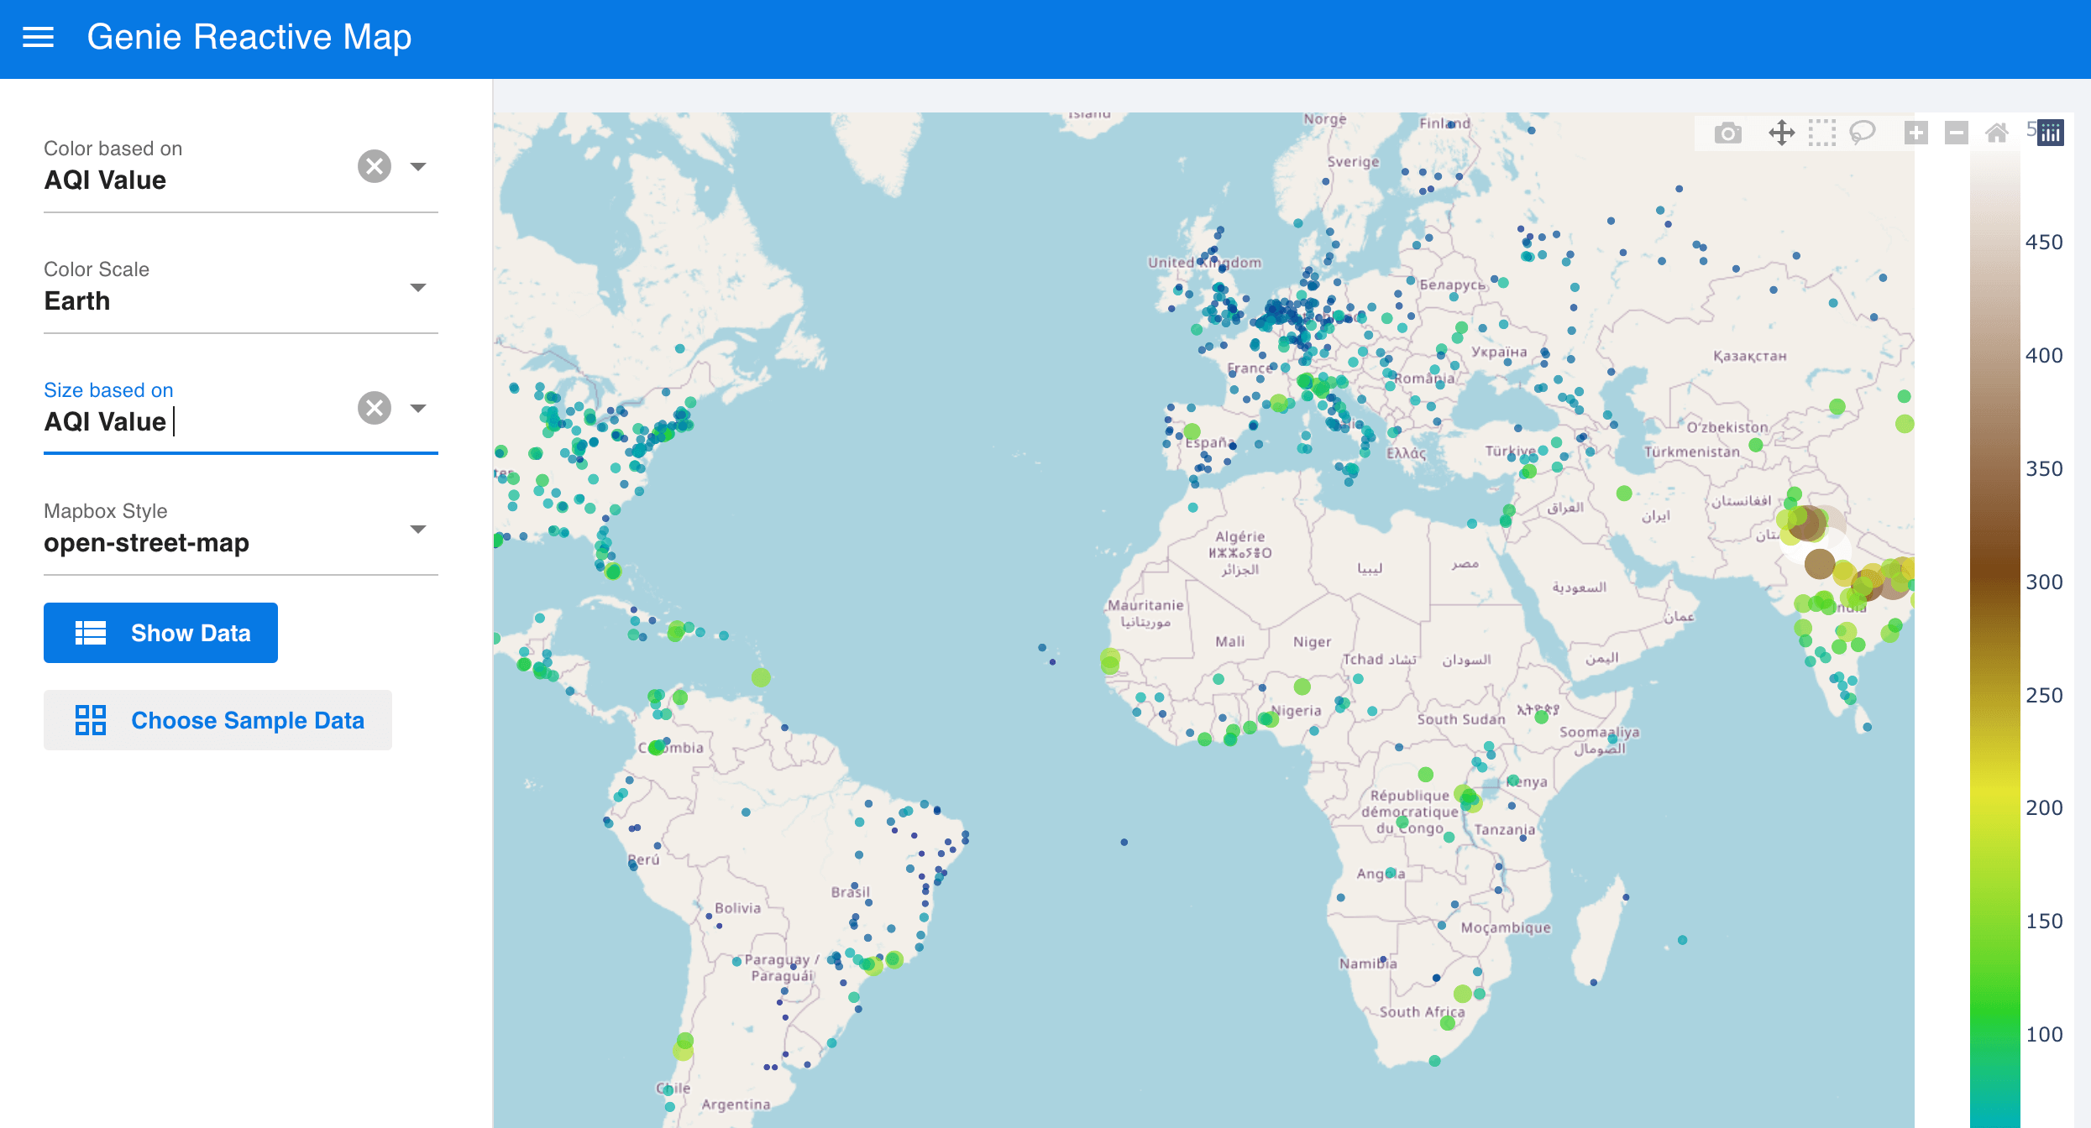Clear the Size based on selection

pos(375,408)
